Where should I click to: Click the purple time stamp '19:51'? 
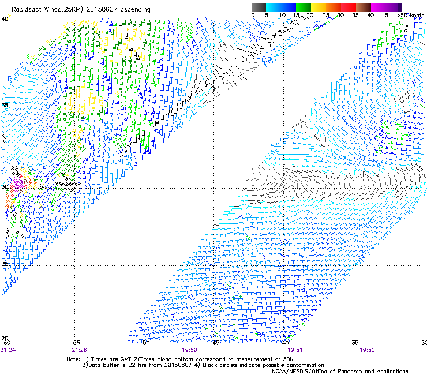(x=295, y=350)
